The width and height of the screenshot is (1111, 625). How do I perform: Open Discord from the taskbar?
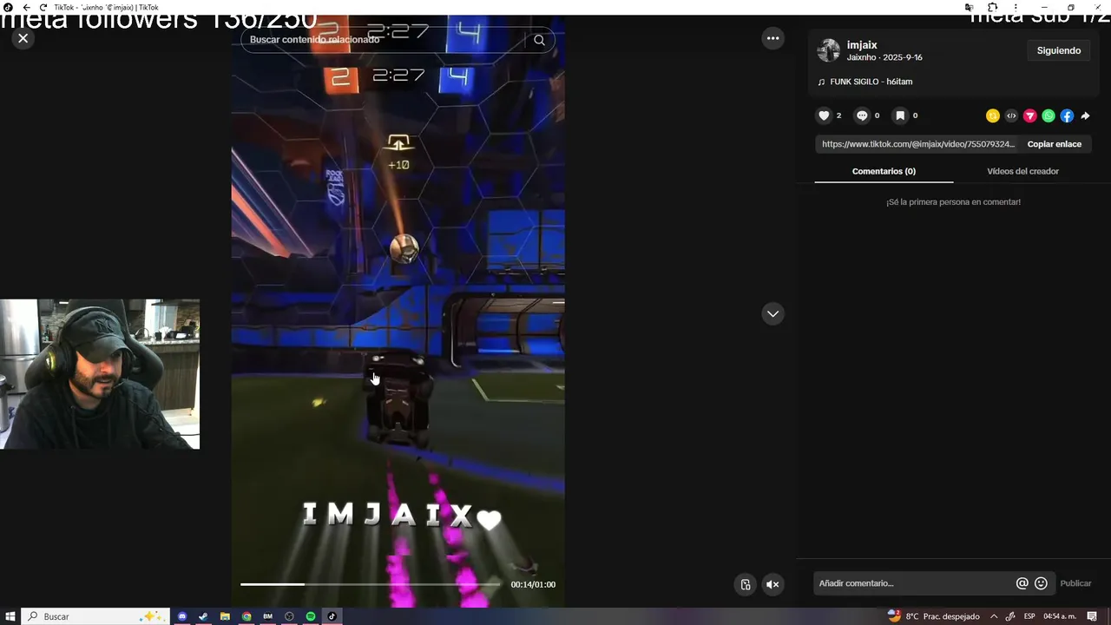[182, 616]
